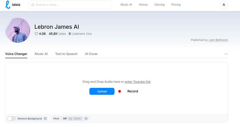The image size is (240, 127).
Task: Show info icon next to Pitch
Action: [x=86, y=118]
